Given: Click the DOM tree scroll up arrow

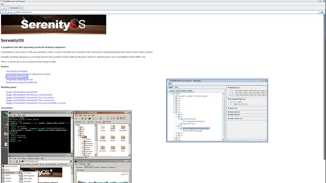Looking at the screenshot, I should pos(223,94).
